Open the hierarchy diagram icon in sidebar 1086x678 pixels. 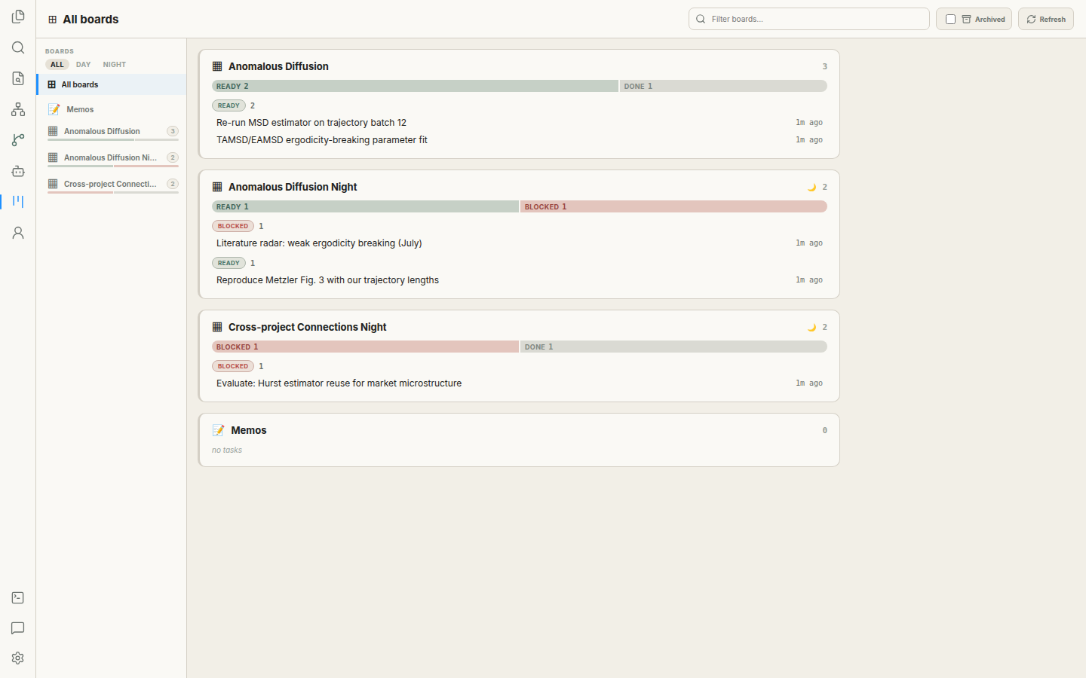[18, 109]
